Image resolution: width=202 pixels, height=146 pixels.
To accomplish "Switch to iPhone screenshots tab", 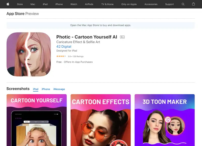I will pos(46,89).
